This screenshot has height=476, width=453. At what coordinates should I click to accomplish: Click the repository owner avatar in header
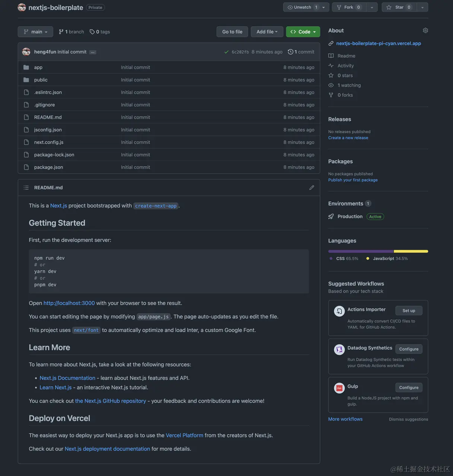coord(22,7)
